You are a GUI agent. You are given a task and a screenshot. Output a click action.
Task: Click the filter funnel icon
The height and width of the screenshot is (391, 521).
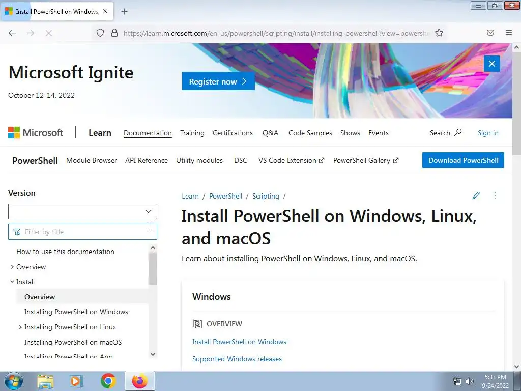(x=16, y=232)
